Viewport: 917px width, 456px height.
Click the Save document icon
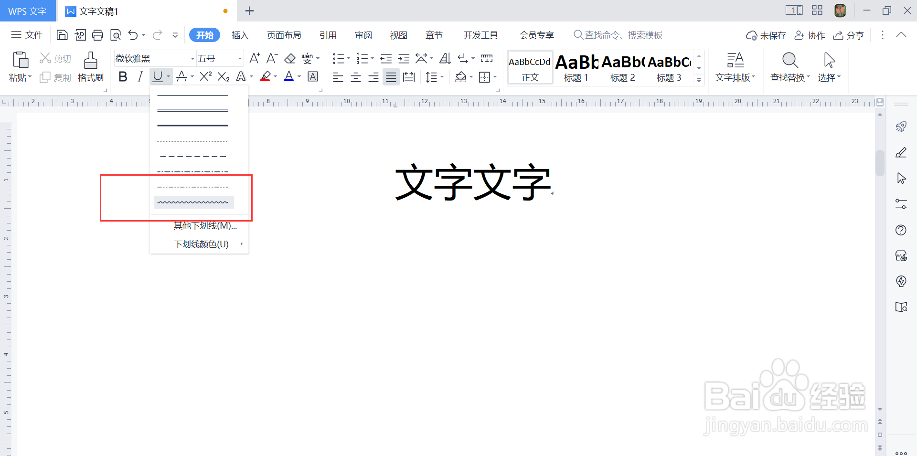click(62, 35)
